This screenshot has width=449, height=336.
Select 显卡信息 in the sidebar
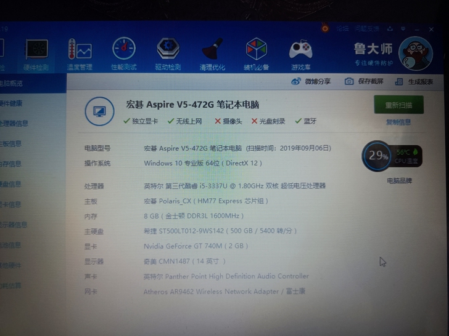pos(10,204)
